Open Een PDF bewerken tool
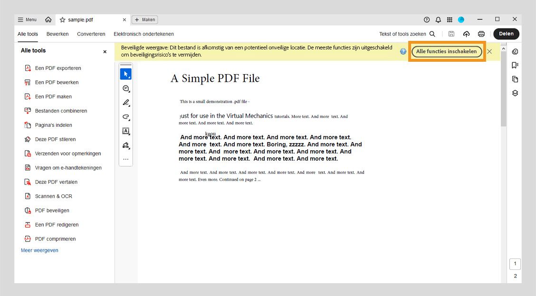This screenshot has height=296, width=536. pyautogui.click(x=51, y=82)
